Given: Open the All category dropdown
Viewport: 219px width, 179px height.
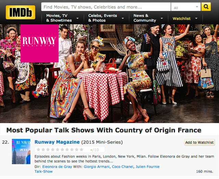Looking at the screenshot, I should click(x=186, y=7).
